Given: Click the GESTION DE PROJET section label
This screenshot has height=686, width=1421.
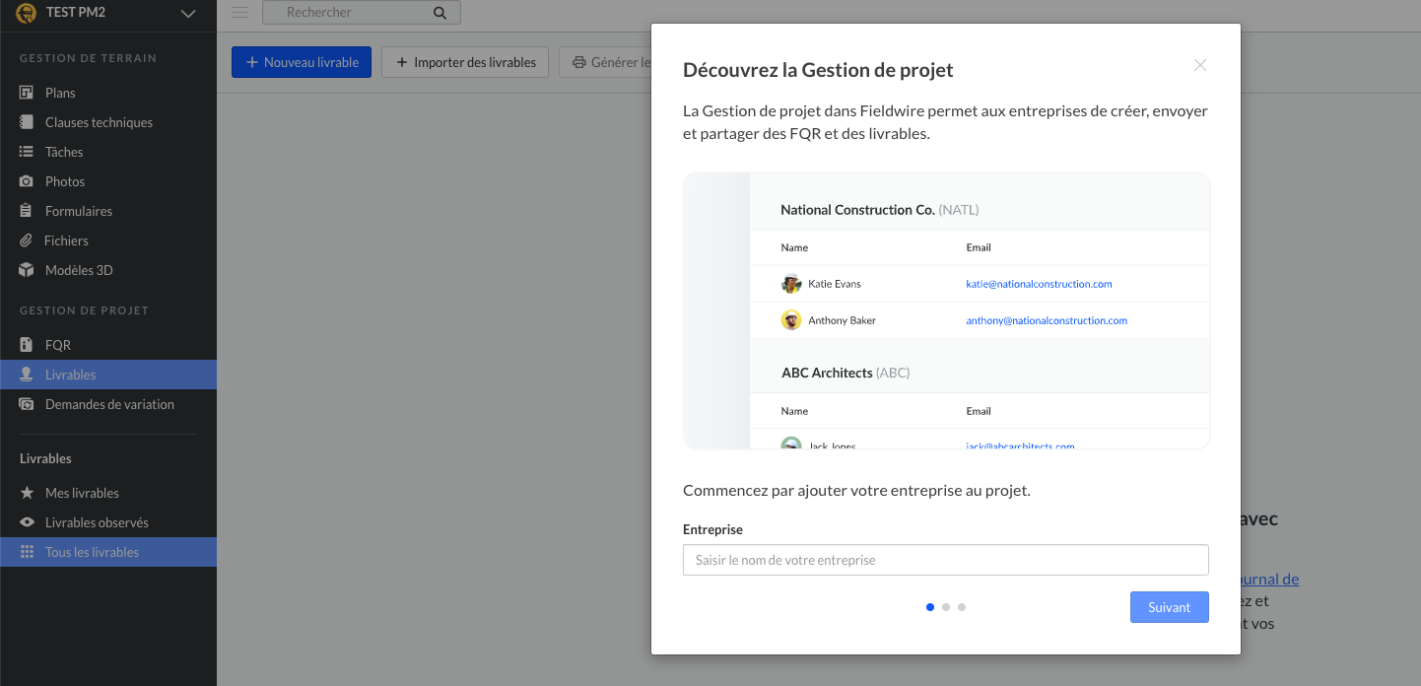Looking at the screenshot, I should [x=84, y=310].
